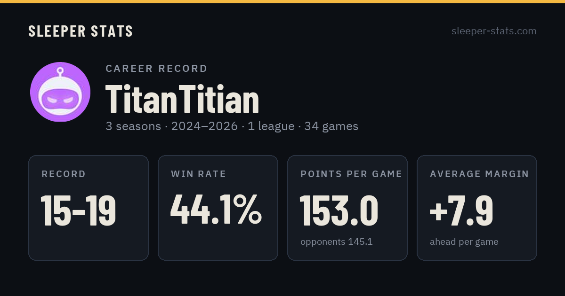Click the RECORD card title label
The image size is (565, 296).
[x=64, y=174]
